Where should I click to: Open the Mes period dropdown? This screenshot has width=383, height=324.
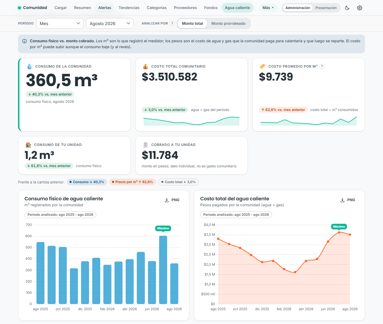click(60, 23)
